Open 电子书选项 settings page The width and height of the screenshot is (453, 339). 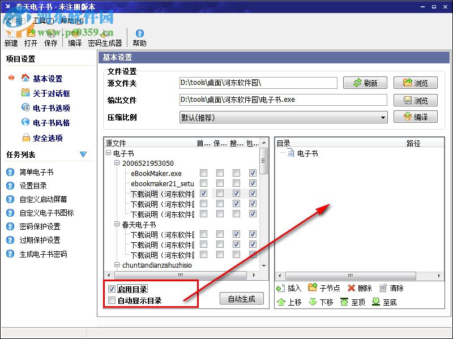(52, 108)
